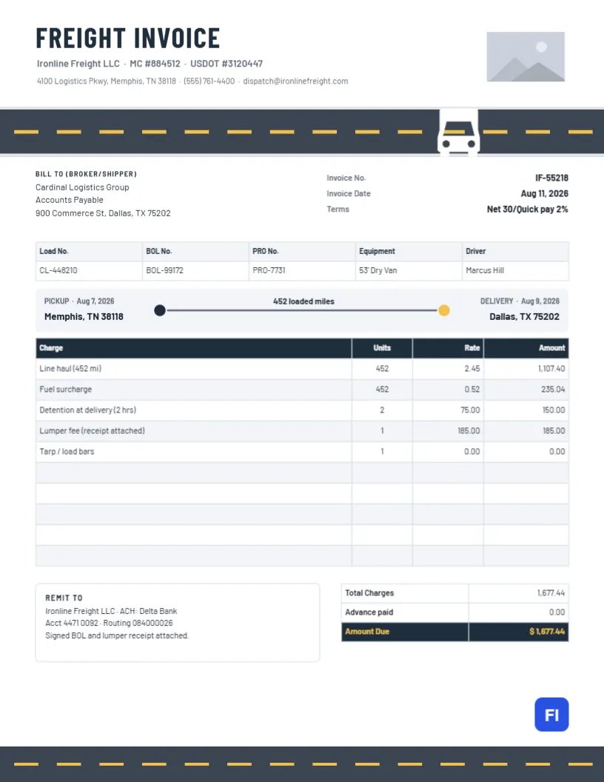The image size is (604, 782).
Task: Click line haul rate 2.45
Action: pyautogui.click(x=472, y=369)
